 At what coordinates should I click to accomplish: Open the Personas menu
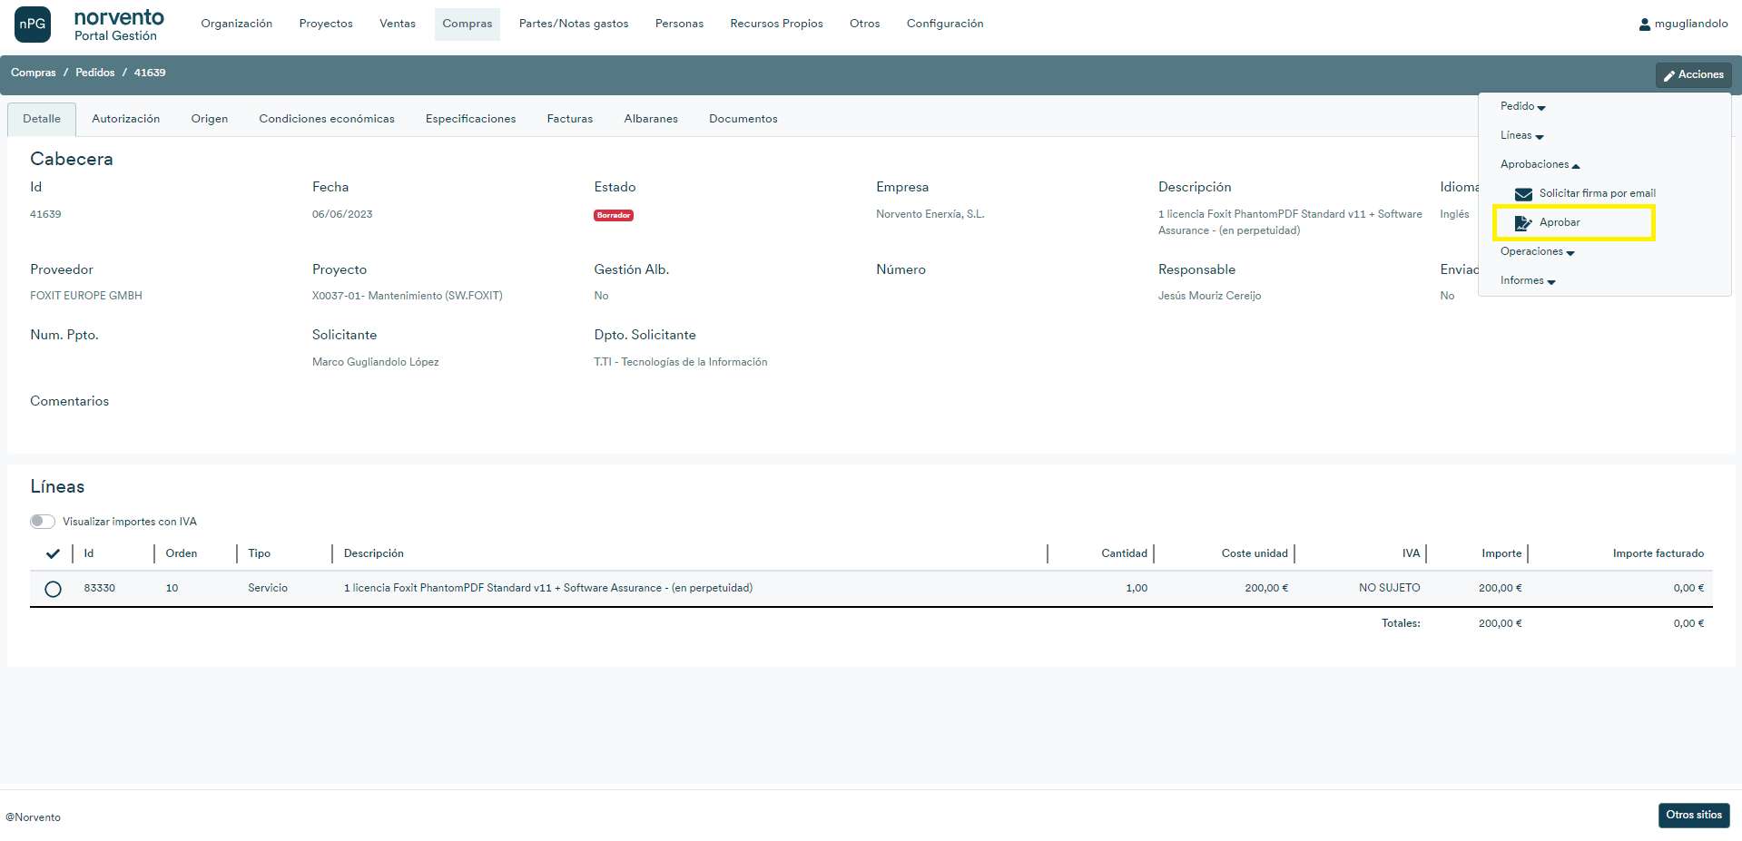(679, 24)
